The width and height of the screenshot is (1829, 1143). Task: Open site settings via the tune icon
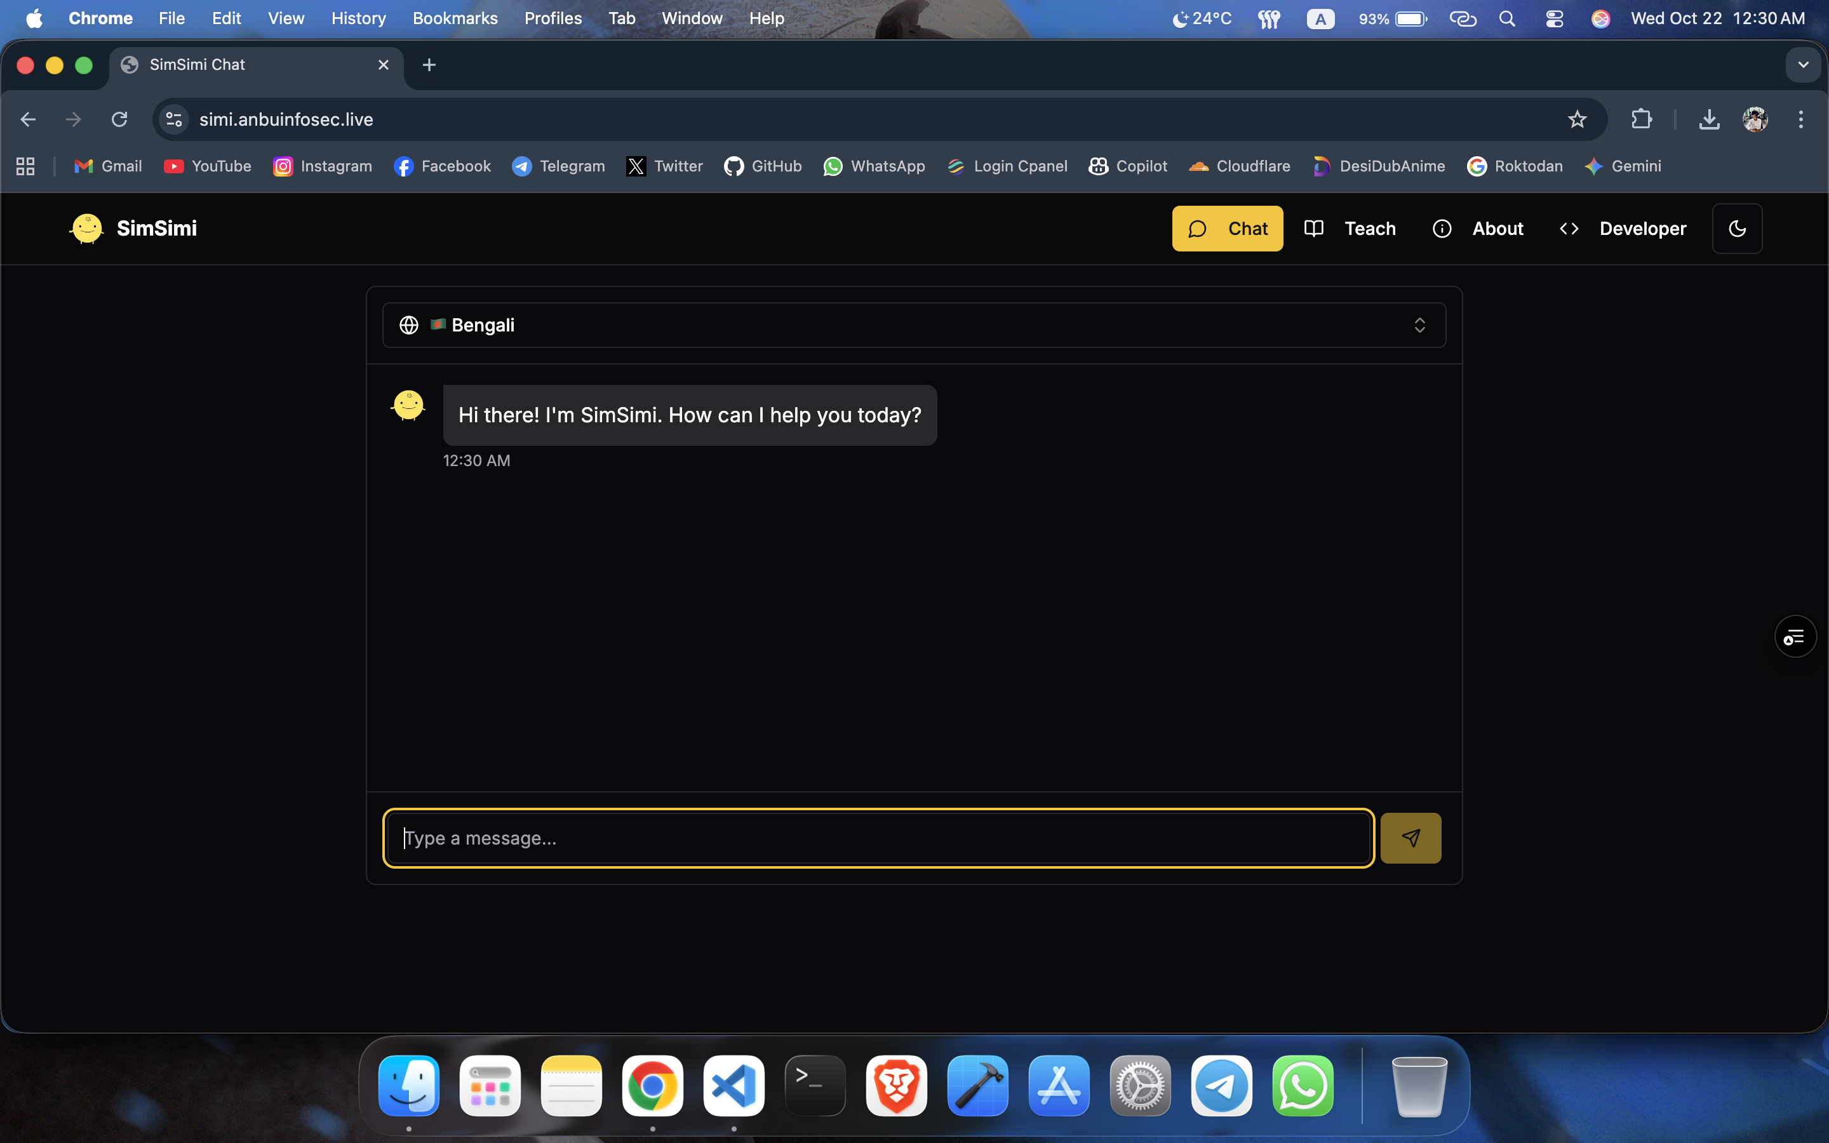coord(173,119)
